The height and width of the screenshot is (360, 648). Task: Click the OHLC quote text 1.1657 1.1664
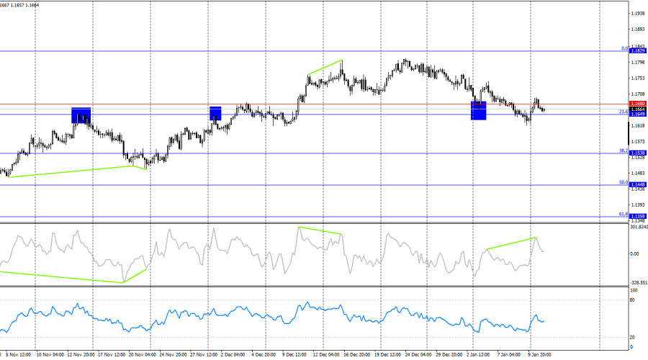pos(24,5)
